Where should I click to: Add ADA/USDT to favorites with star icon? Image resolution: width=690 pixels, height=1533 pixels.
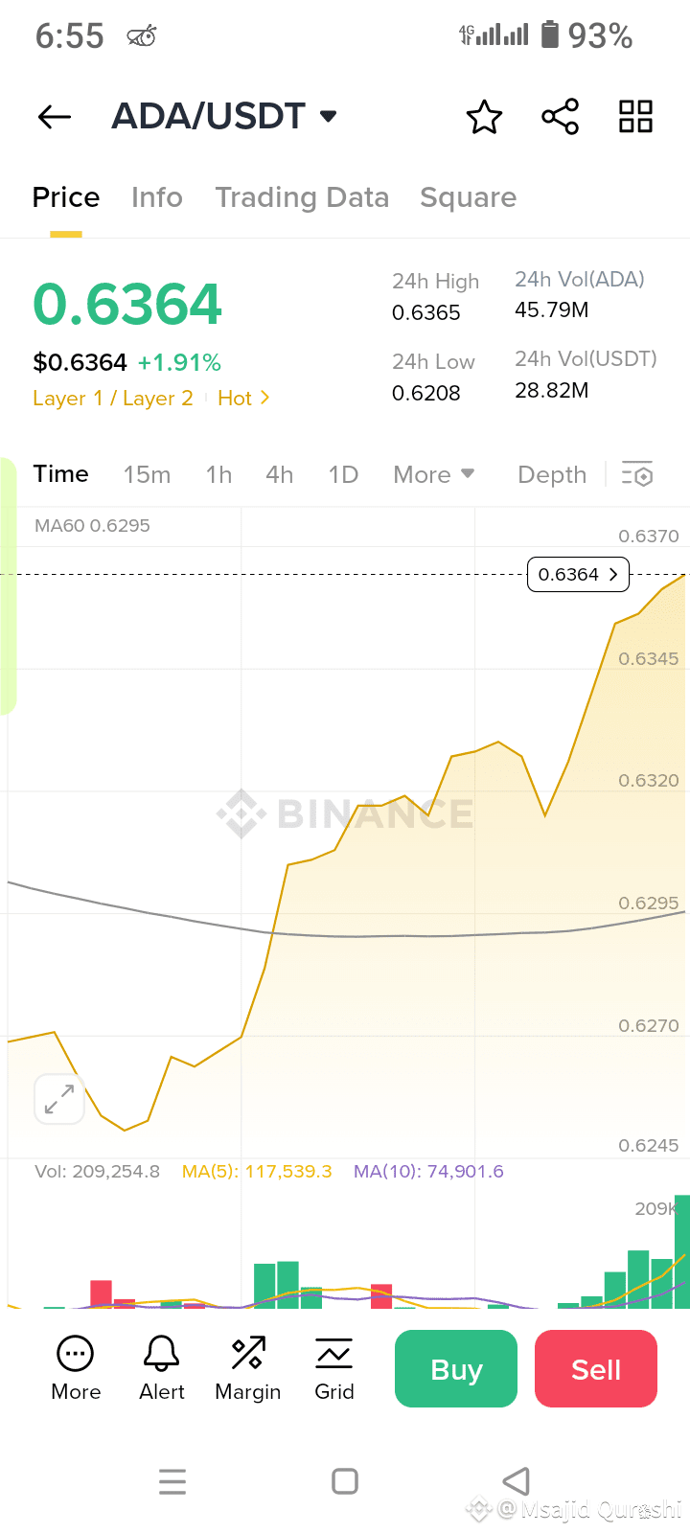coord(484,117)
